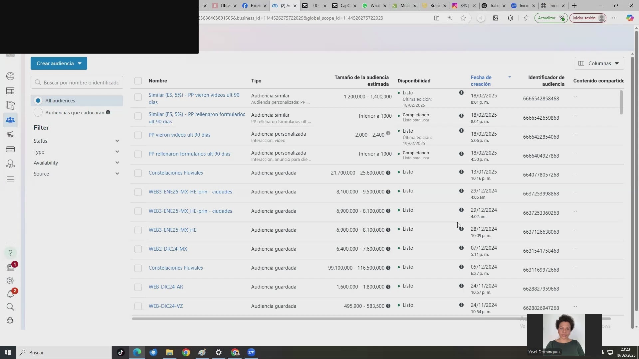This screenshot has height=359, width=639.
Task: Open all tools hamburger menu icon
Action: point(10,179)
